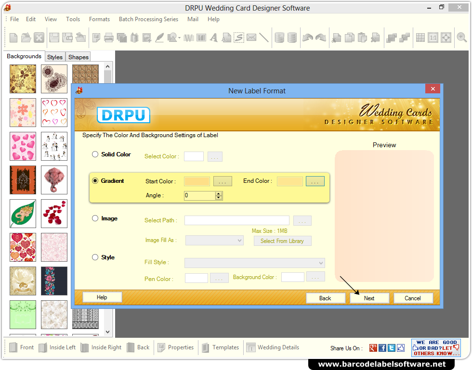Open the shapes tool dropdown arrow
This screenshot has height=370, width=472.
pos(179,38)
